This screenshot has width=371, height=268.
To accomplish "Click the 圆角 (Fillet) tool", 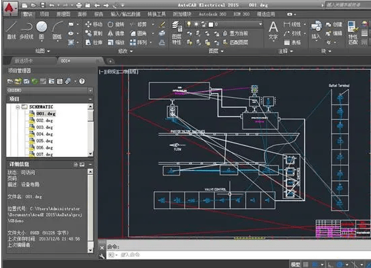I will click(x=139, y=33).
